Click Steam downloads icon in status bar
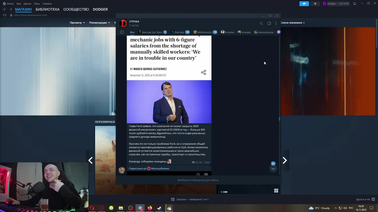This screenshot has height=212, width=378. click(x=173, y=199)
